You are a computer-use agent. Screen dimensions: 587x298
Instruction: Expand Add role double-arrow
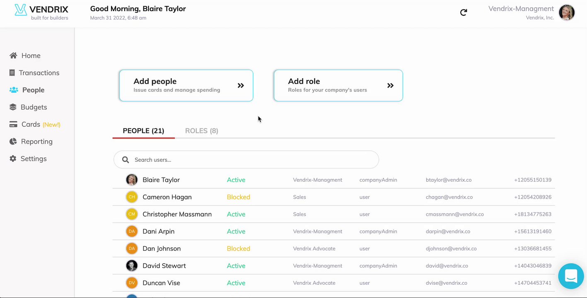[390, 86]
